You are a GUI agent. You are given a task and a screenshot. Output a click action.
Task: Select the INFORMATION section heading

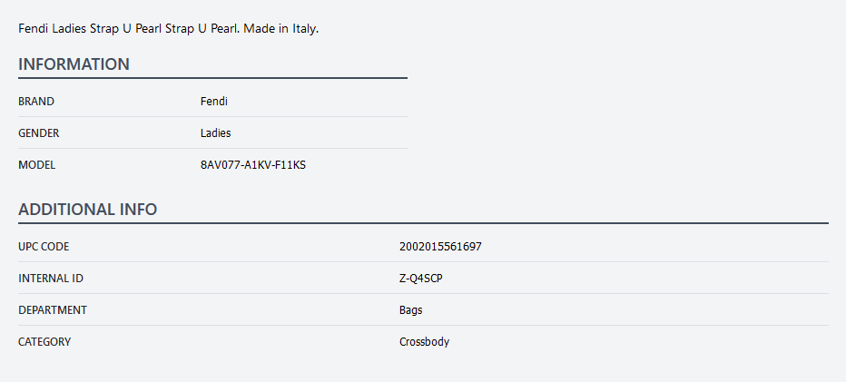[74, 64]
